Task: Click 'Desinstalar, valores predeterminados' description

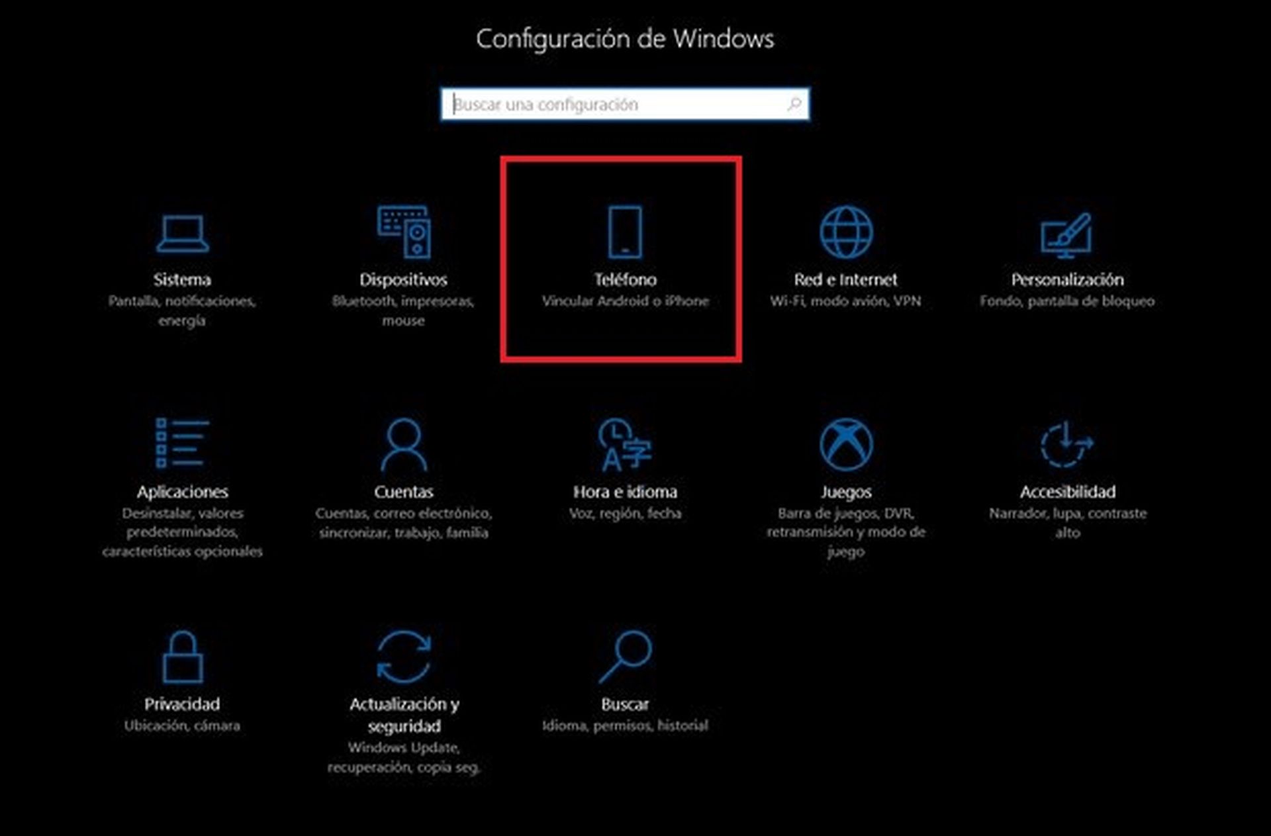Action: tap(183, 532)
